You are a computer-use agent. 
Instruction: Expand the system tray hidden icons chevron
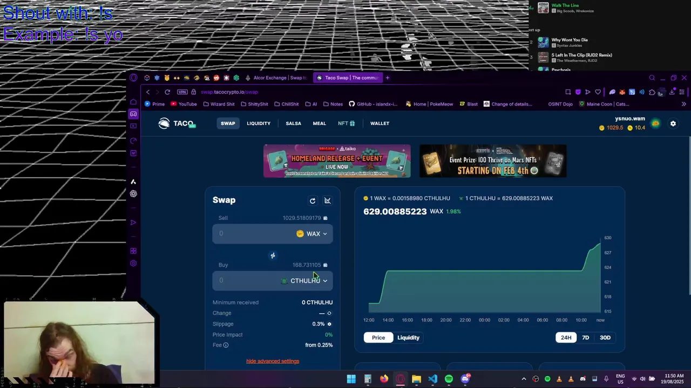tap(524, 379)
